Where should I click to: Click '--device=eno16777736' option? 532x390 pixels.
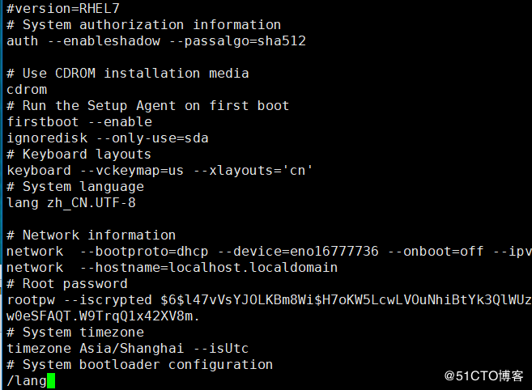coord(298,252)
